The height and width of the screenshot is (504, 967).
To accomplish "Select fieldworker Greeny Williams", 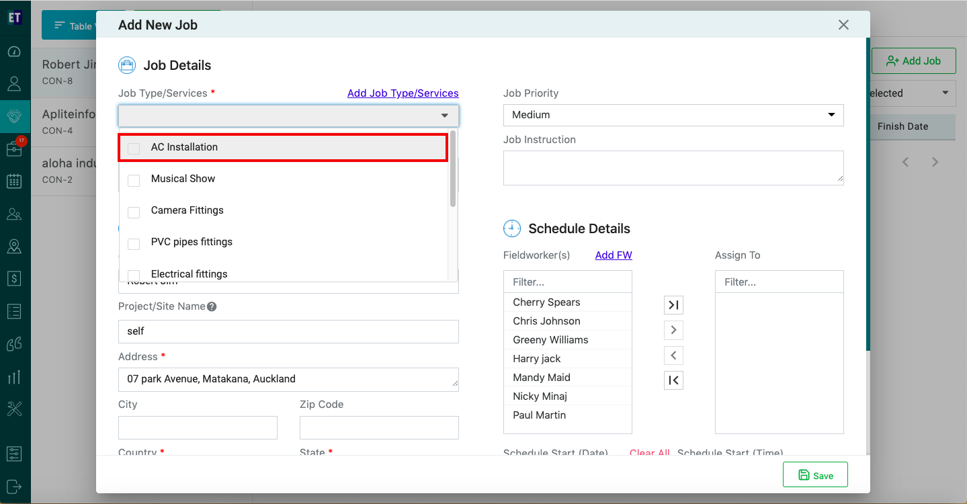I will coord(568,340).
